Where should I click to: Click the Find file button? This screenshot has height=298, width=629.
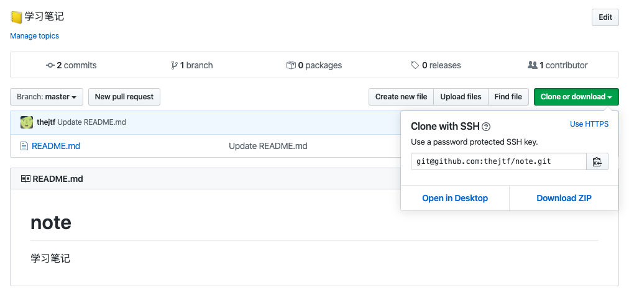click(x=508, y=97)
